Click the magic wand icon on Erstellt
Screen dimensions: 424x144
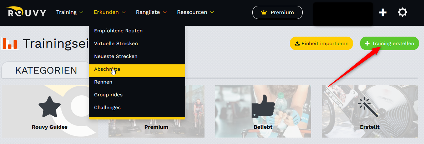(x=369, y=107)
